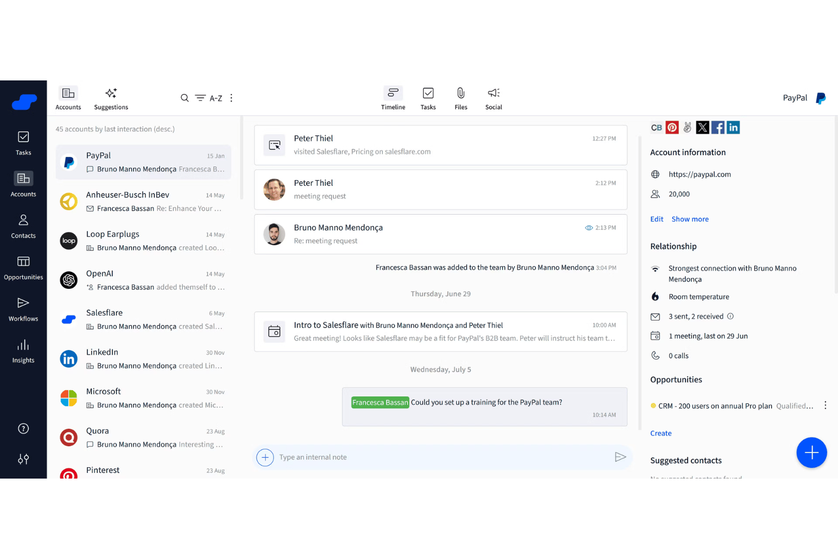Image resolution: width=838 pixels, height=559 pixels.
Task: Select the LinkedIn account row
Action: (x=143, y=359)
